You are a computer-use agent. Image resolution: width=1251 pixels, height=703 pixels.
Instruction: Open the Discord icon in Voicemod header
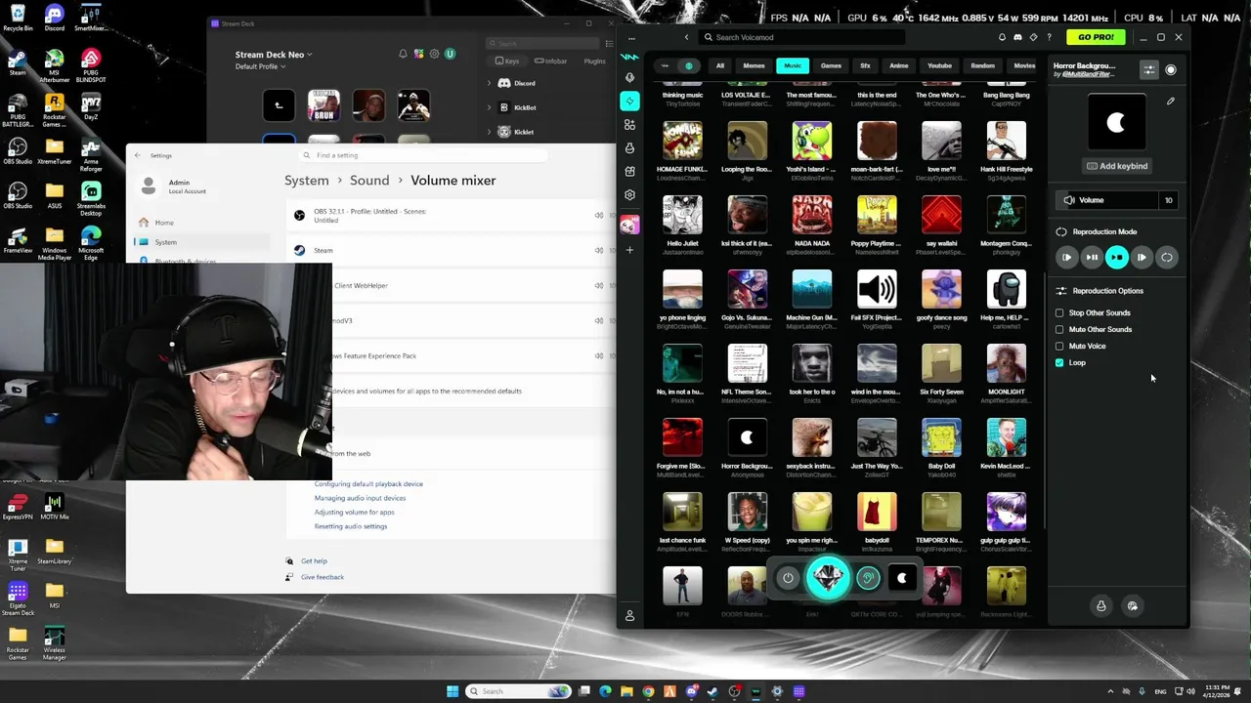point(1017,37)
